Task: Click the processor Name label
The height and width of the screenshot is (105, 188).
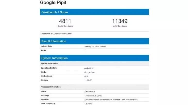Action: point(43,91)
